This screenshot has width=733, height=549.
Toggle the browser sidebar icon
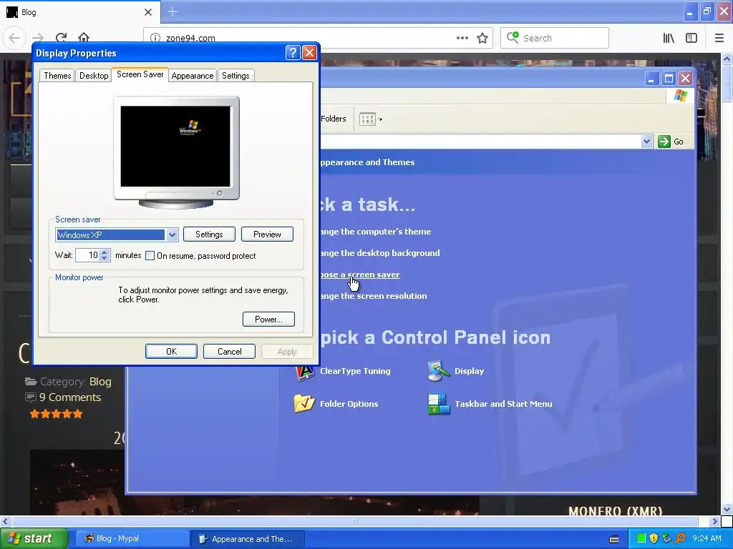pos(691,39)
